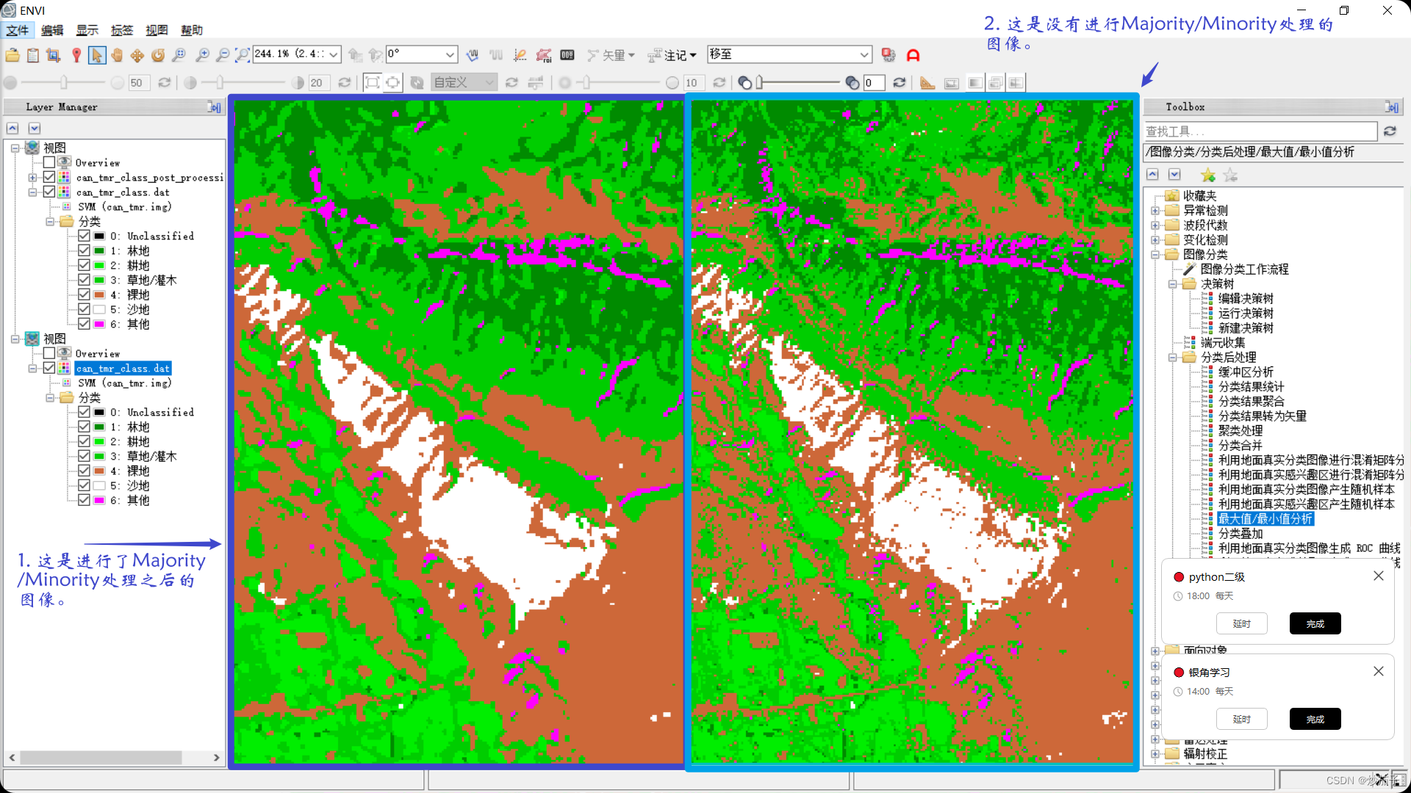The image size is (1411, 793).
Task: Expand the 异常检测 toolbox folder
Action: (1155, 211)
